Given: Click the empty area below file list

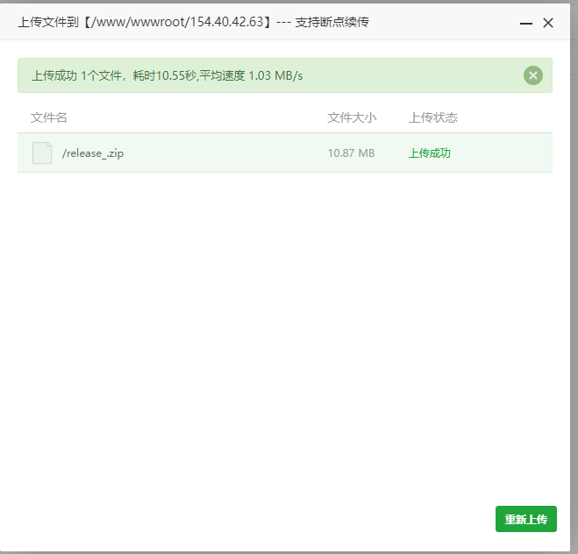Looking at the screenshot, I should tap(285, 333).
